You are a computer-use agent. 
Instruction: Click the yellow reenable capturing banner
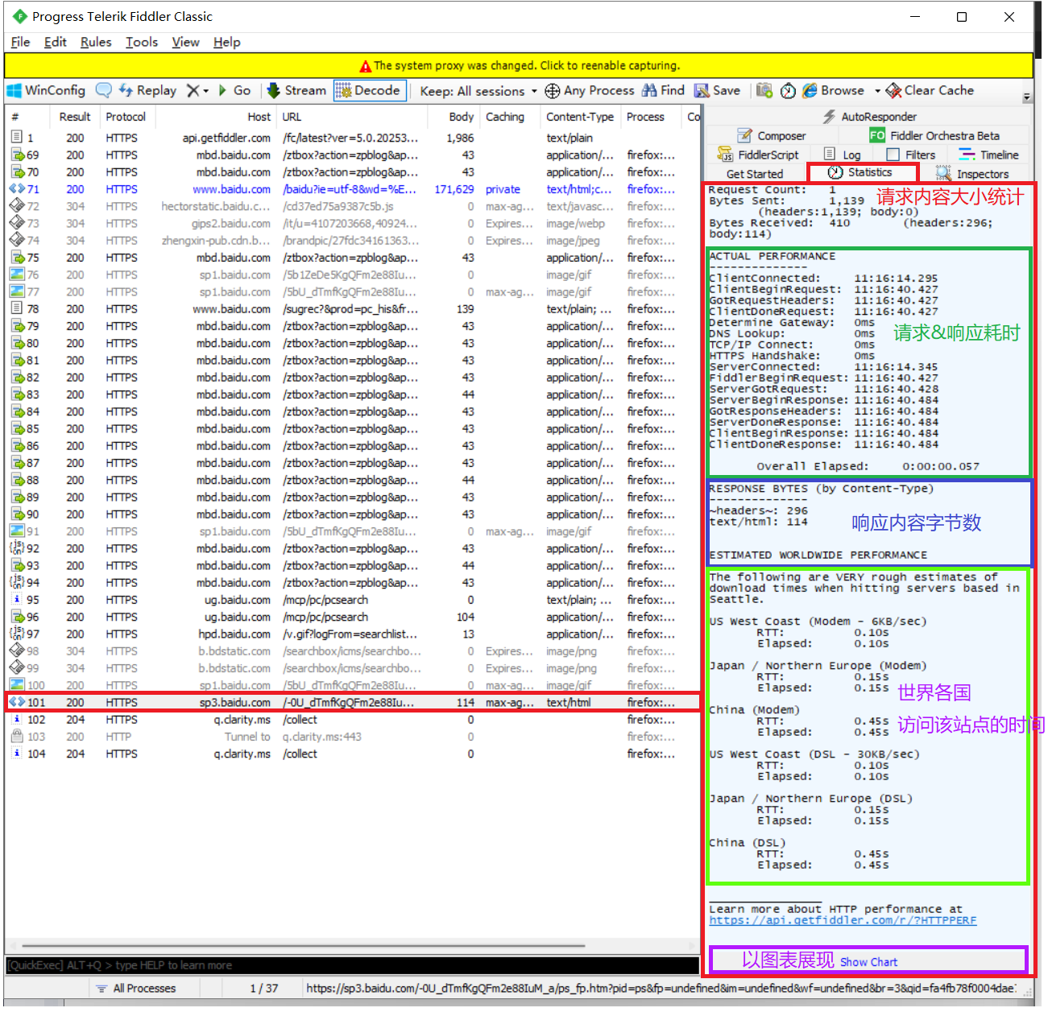point(519,65)
